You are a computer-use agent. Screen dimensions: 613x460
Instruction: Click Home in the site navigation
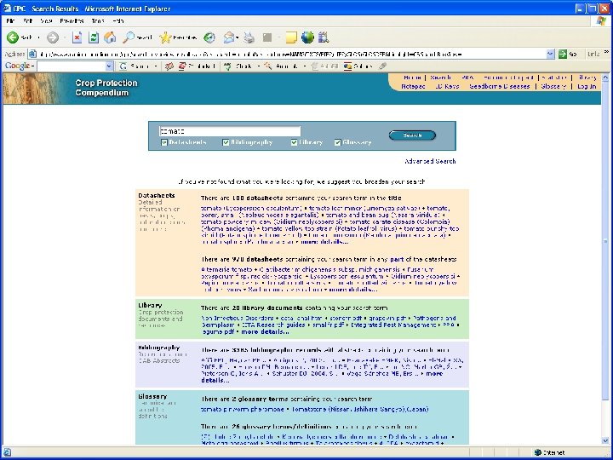pos(412,78)
